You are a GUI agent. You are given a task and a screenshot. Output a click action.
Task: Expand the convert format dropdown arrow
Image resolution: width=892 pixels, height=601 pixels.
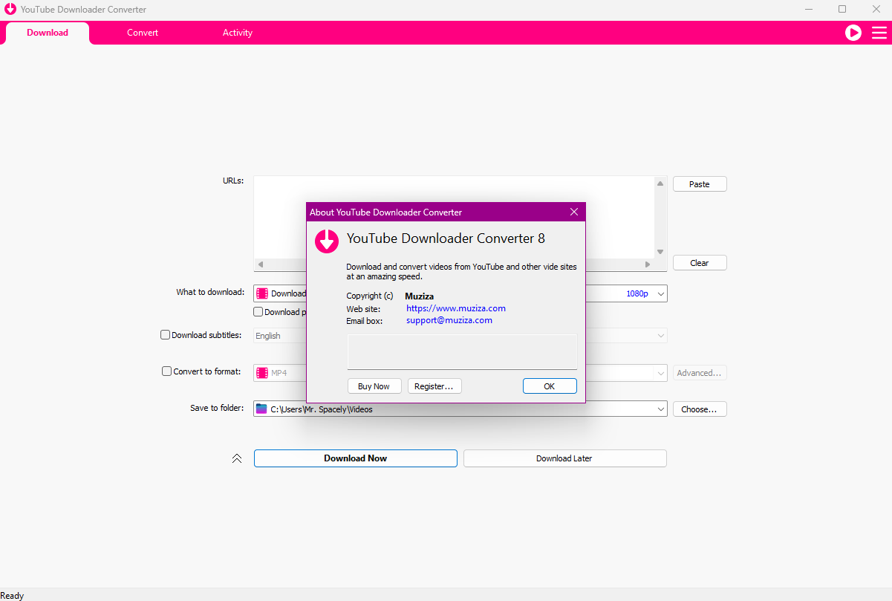[660, 373]
